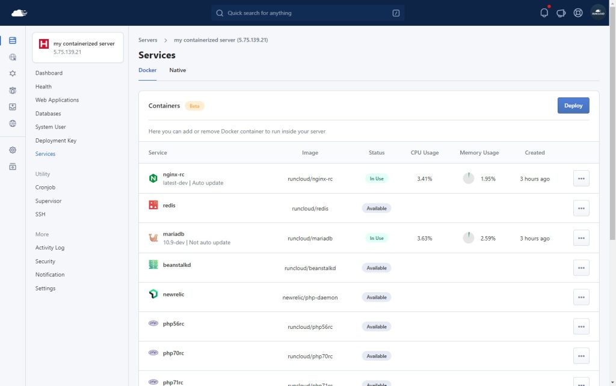Click the 3.41% CPU usage value
The image size is (616, 386).
424,179
